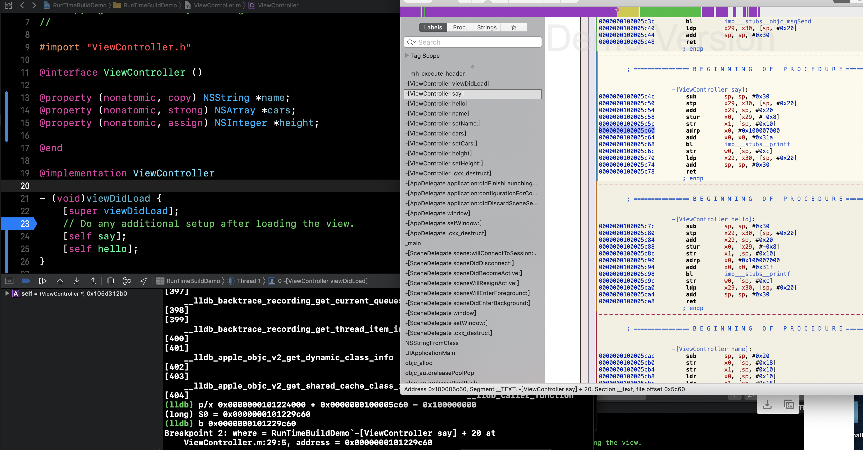This screenshot has height=450, width=863.
Task: Click the @property NSString *name line
Action: pyautogui.click(x=164, y=98)
